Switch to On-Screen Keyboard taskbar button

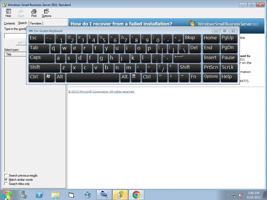click(x=104, y=195)
